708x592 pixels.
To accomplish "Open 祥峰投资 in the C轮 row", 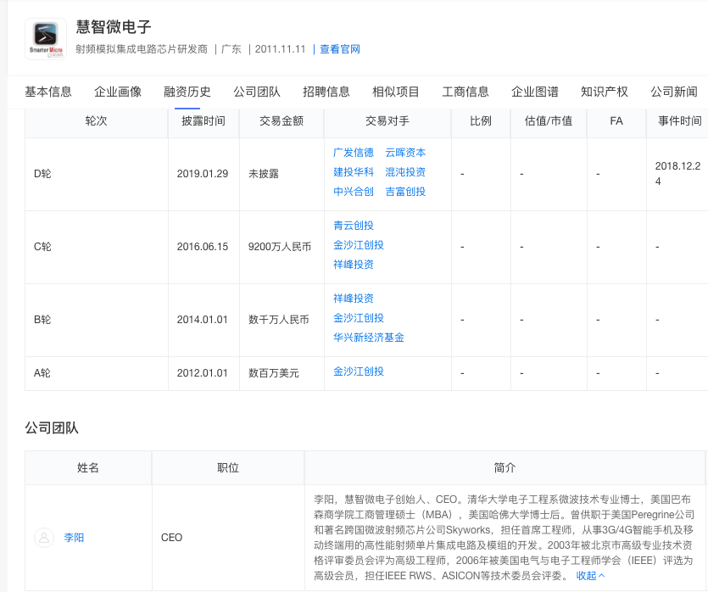I will (354, 264).
